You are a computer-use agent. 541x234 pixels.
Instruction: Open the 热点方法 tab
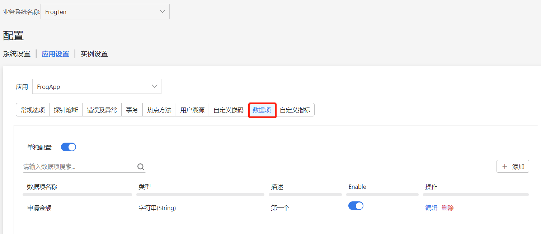click(x=159, y=110)
